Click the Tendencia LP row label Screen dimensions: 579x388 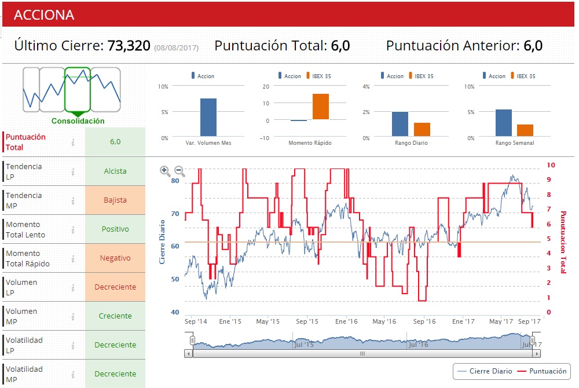24,171
